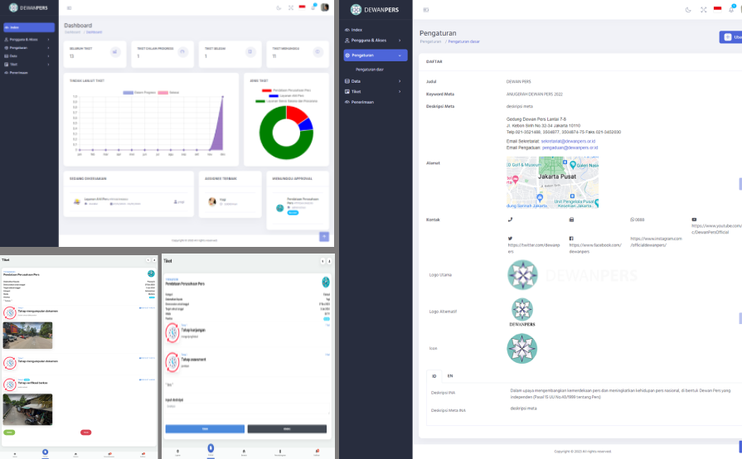Select Pengaturan dasar submenu item

tap(369, 70)
